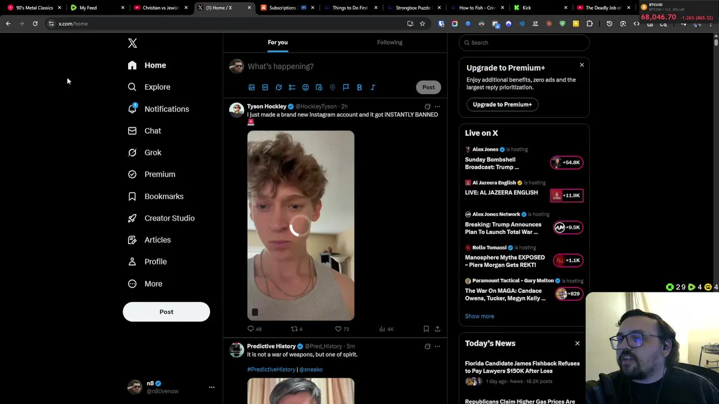Reload the page with browser refresh
Screen dimensions: 719x404
coord(35,24)
